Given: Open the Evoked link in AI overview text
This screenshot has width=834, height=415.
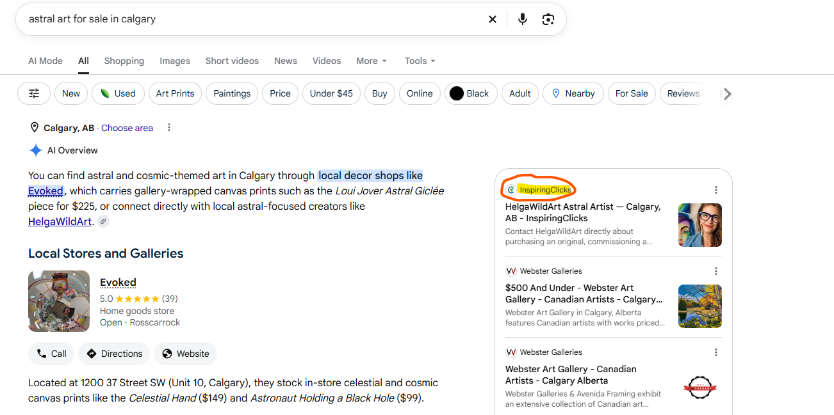Looking at the screenshot, I should point(45,191).
